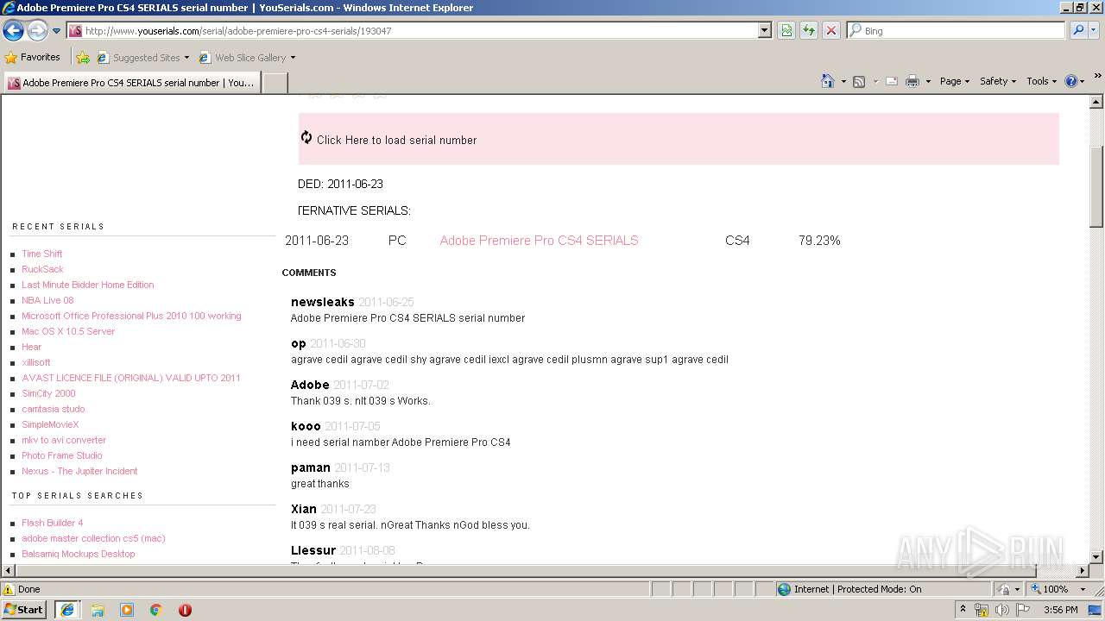Open the Hear serial link
Screen dimensions: 1105x621
click(x=31, y=347)
